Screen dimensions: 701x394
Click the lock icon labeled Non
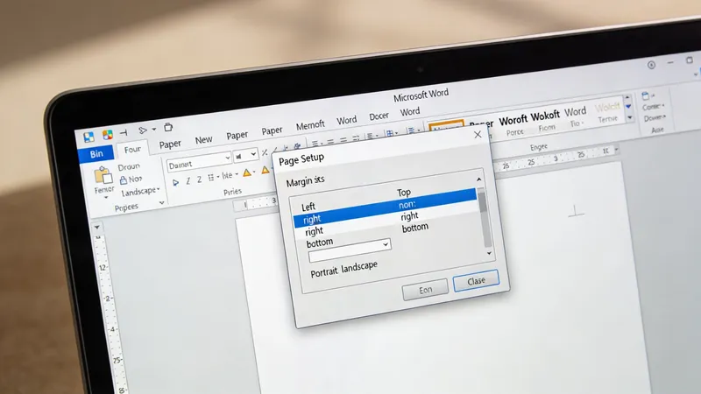tap(124, 180)
